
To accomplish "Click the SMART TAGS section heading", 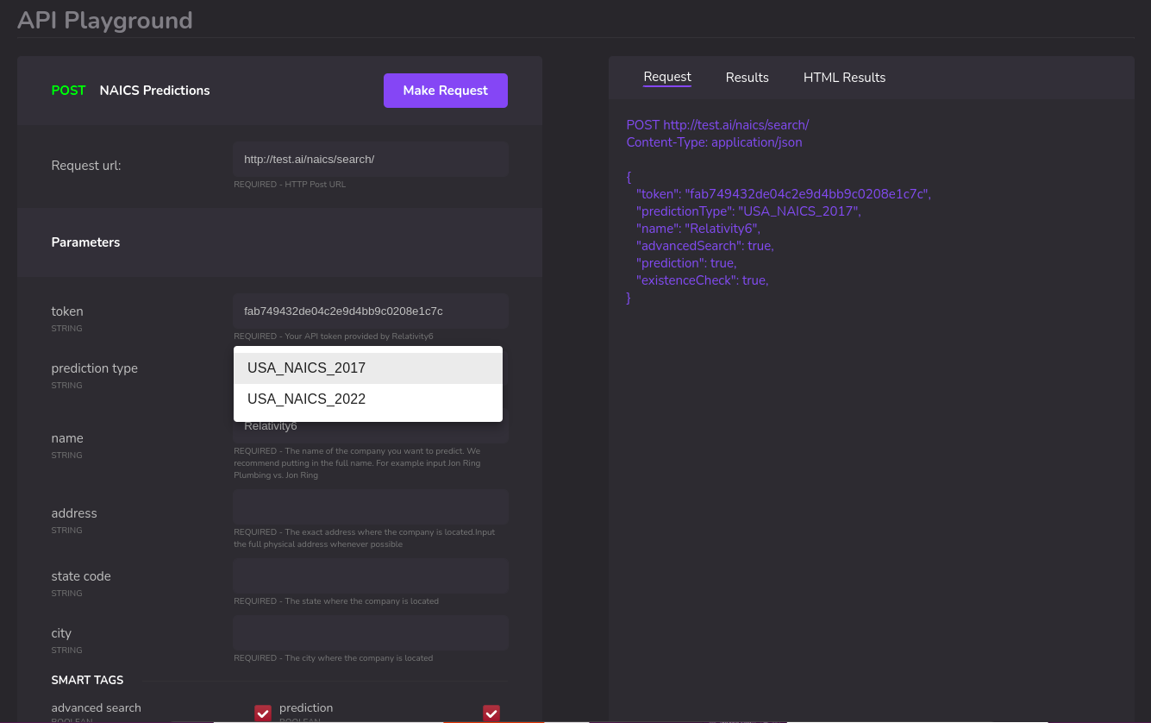I will (x=87, y=680).
